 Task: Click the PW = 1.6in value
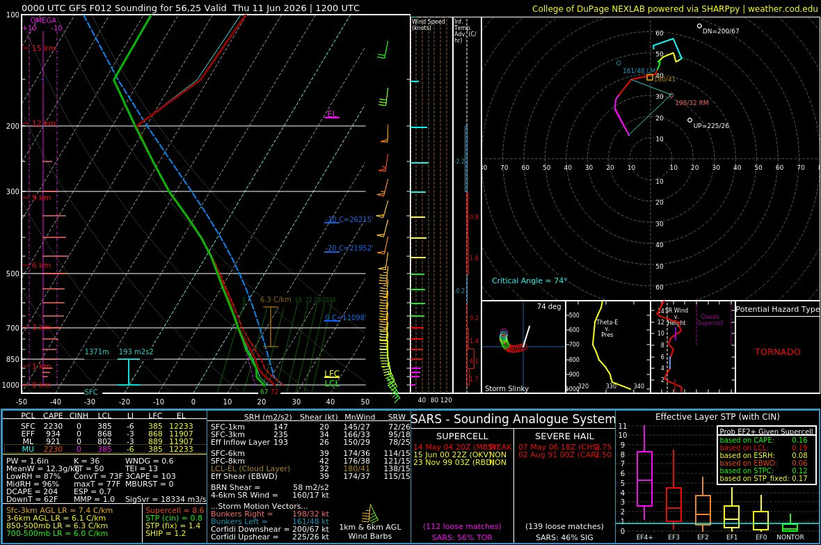(x=27, y=461)
